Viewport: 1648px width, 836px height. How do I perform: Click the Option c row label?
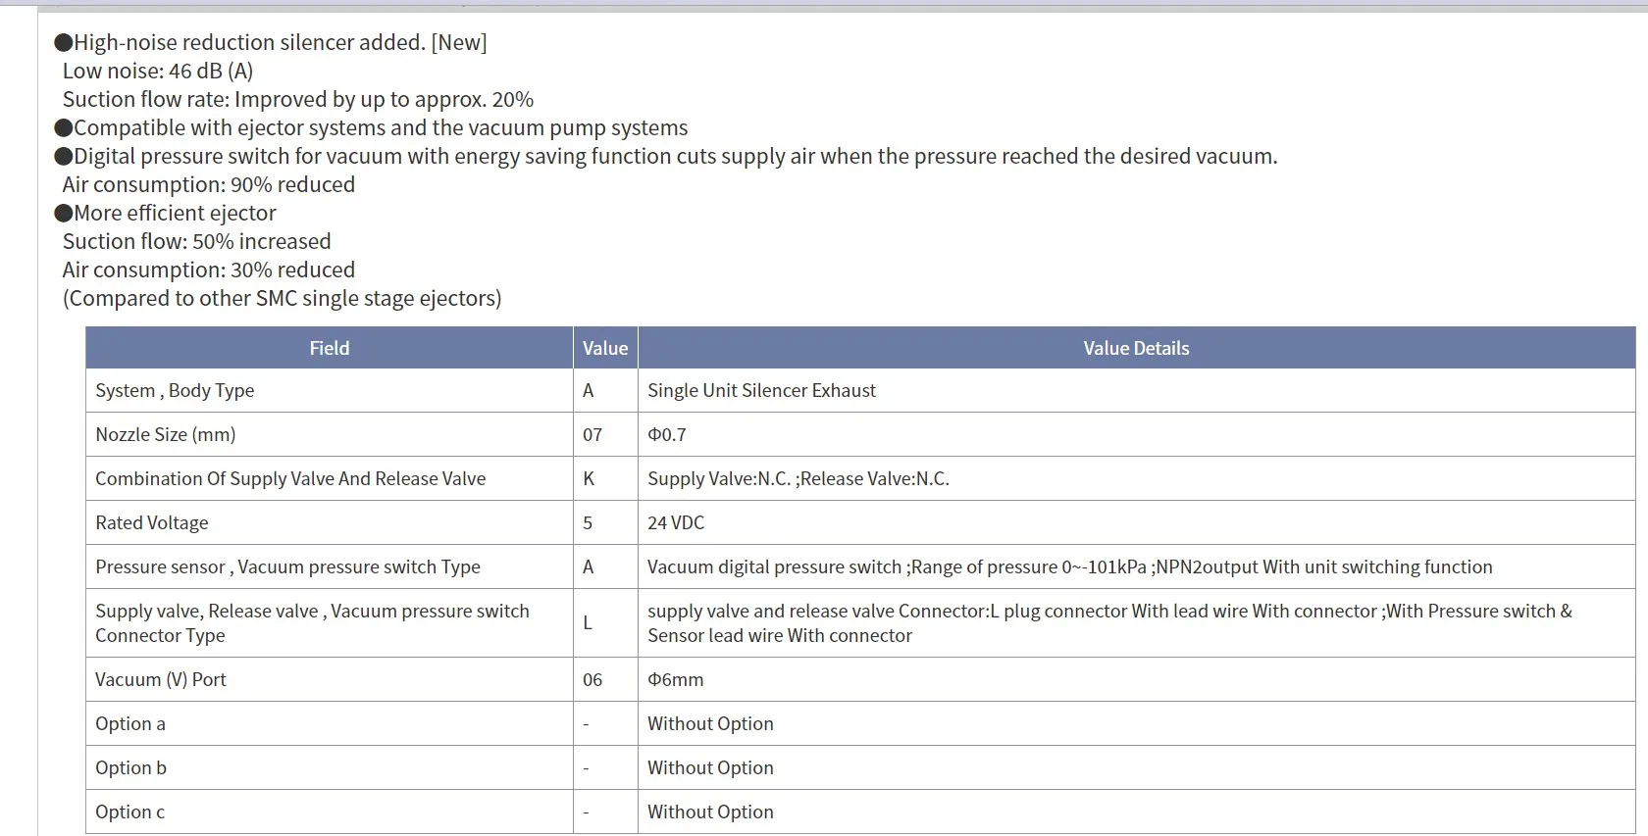point(129,811)
